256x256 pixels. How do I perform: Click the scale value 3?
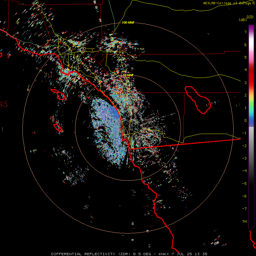(x=245, y=82)
